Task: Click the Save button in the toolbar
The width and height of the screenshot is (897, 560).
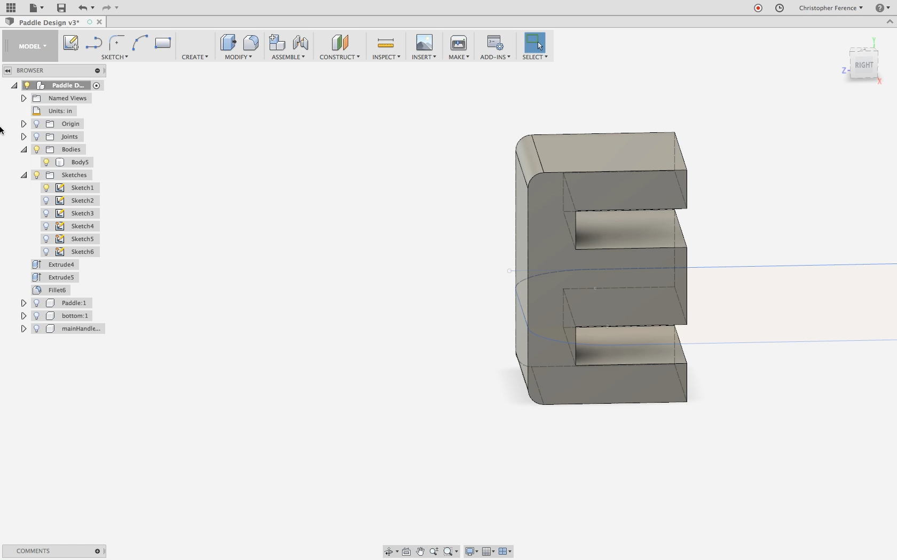Action: tap(61, 8)
